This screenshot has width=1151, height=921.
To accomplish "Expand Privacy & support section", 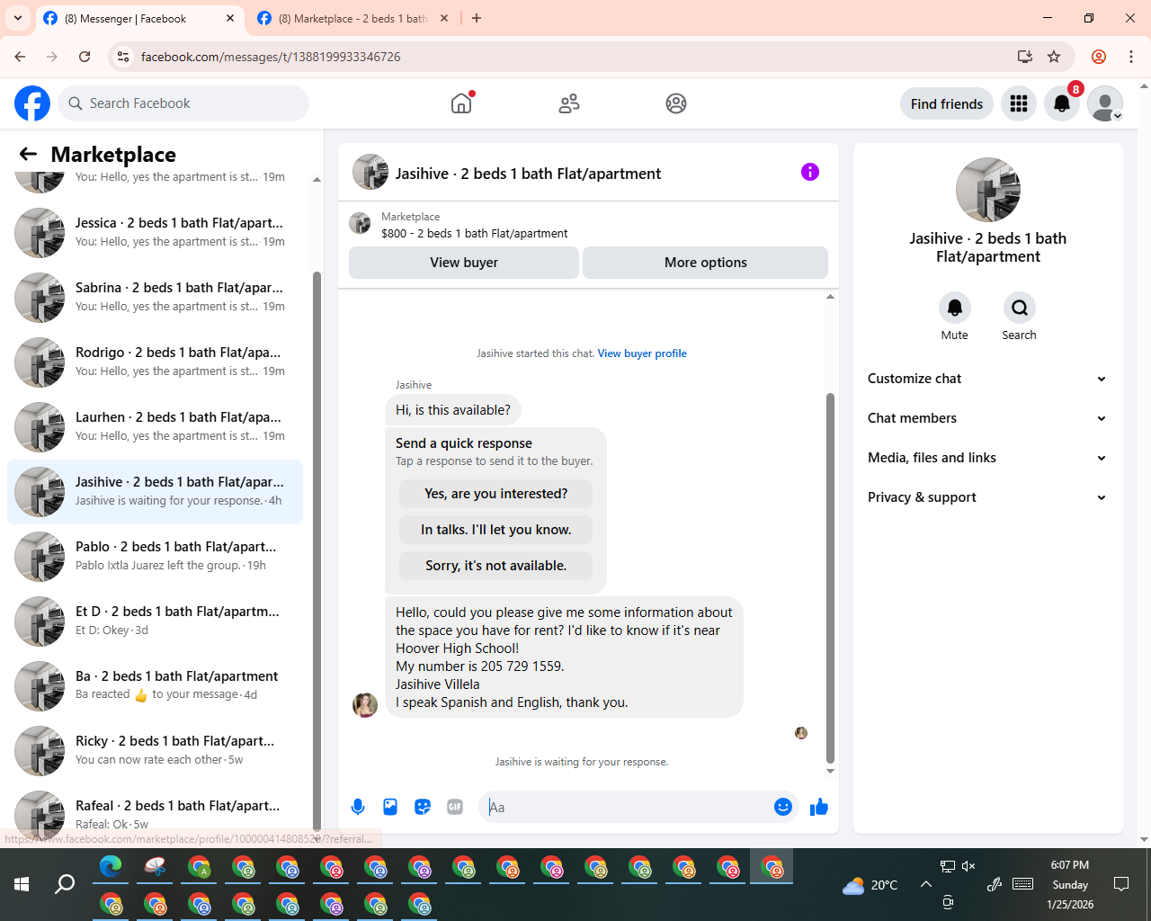I will pyautogui.click(x=988, y=497).
